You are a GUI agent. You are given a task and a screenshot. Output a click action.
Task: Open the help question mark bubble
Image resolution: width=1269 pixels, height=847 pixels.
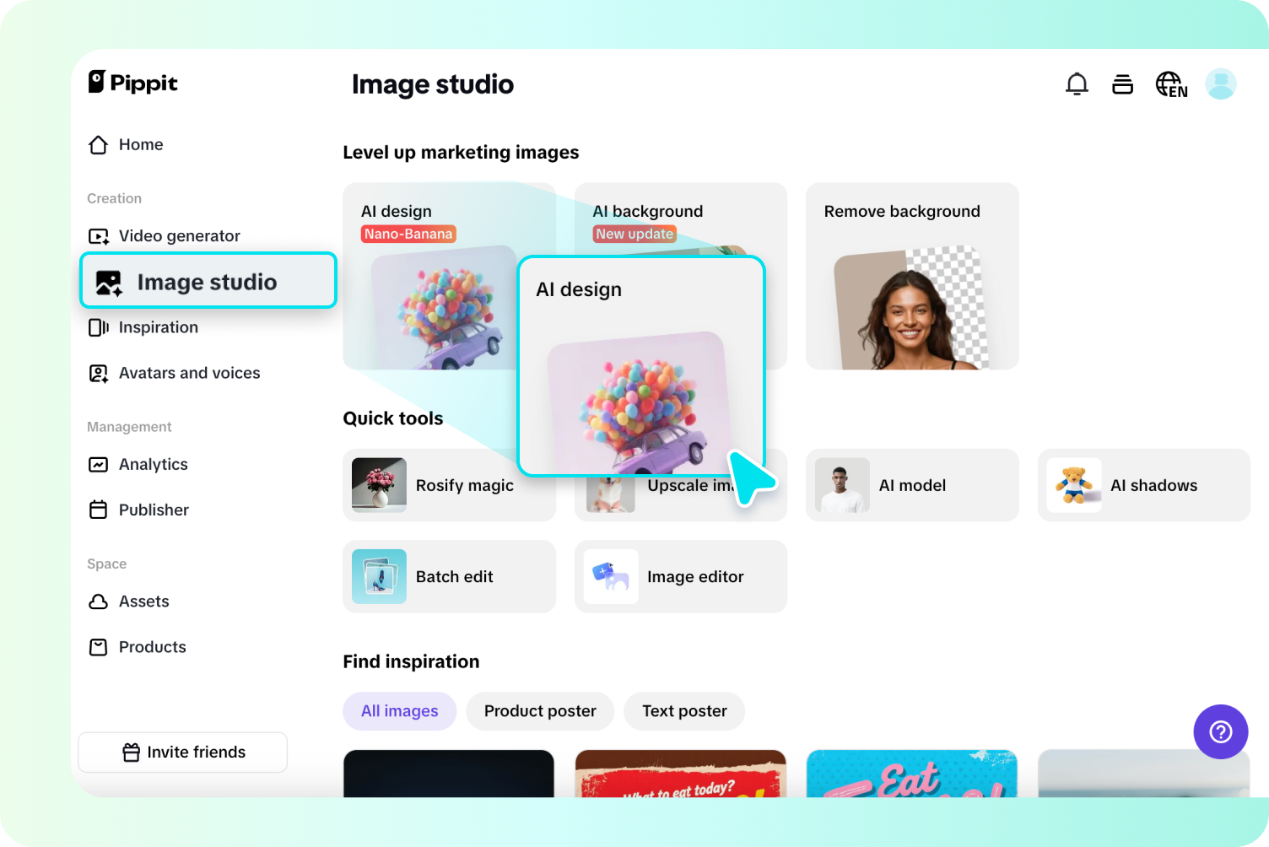click(x=1221, y=731)
